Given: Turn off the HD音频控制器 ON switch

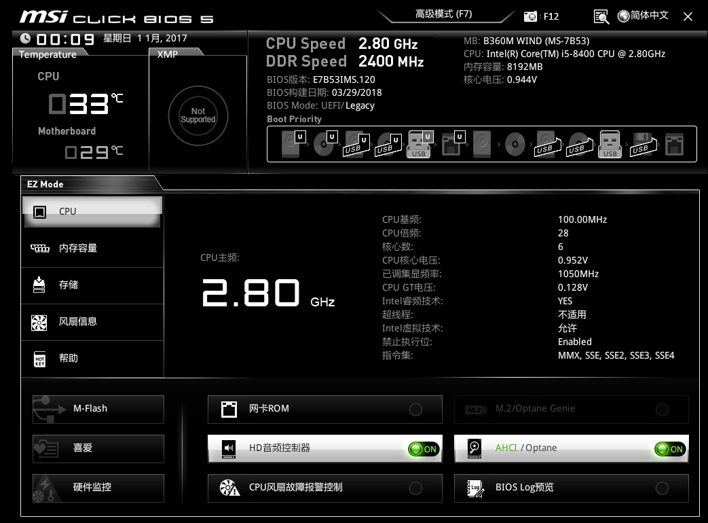Looking at the screenshot, I should click(x=423, y=449).
